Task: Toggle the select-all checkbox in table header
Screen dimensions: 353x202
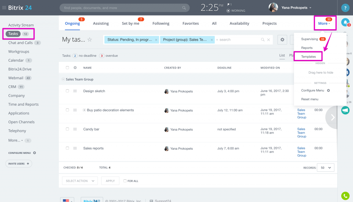Action: [67, 68]
